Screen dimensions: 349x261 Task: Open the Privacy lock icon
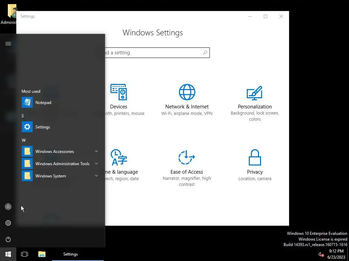tap(255, 157)
